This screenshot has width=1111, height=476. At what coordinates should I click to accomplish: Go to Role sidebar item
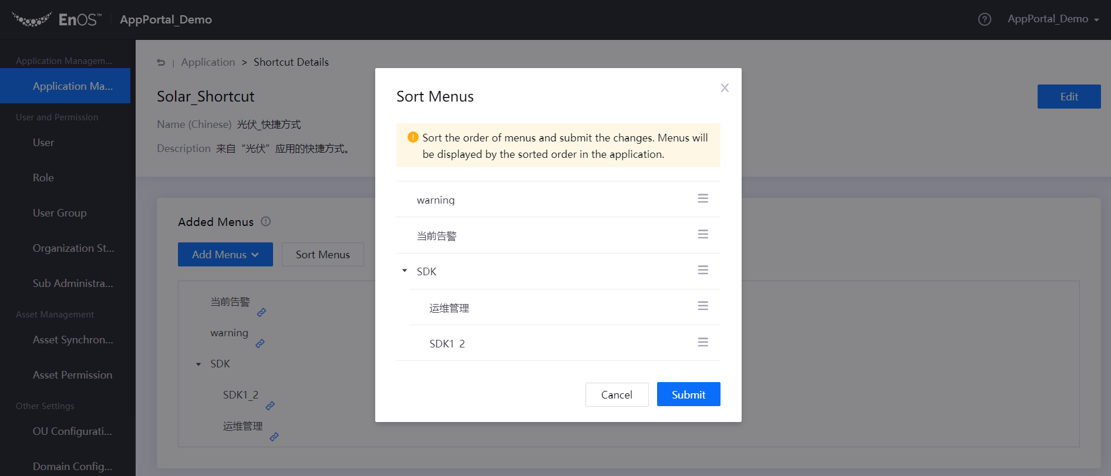pos(43,178)
